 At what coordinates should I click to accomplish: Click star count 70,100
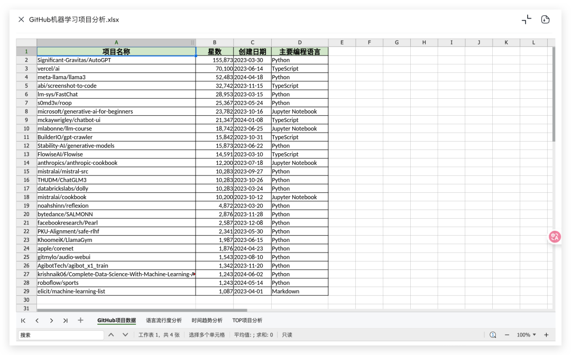click(x=215, y=69)
